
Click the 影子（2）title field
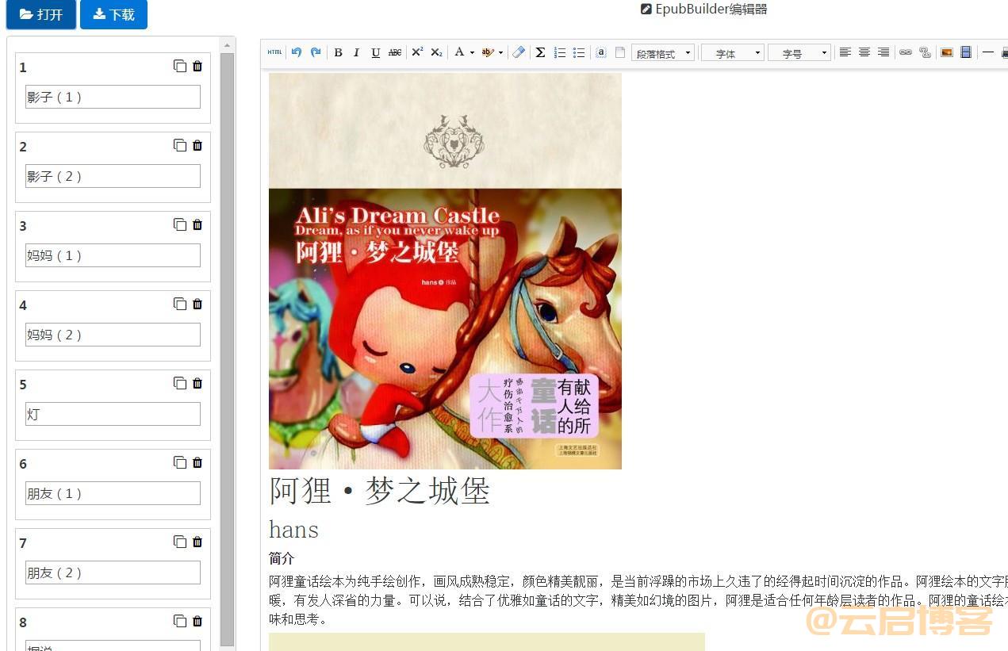(113, 176)
